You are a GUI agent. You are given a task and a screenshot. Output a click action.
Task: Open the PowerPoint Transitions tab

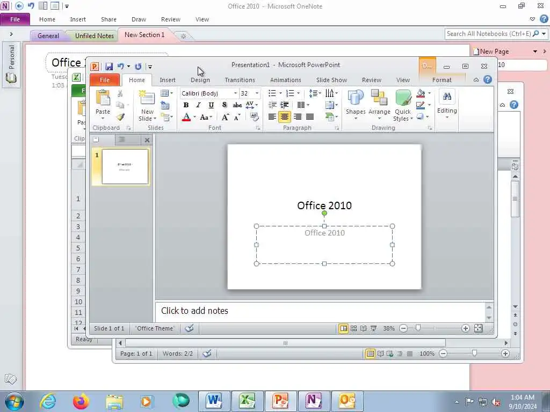pyautogui.click(x=240, y=80)
